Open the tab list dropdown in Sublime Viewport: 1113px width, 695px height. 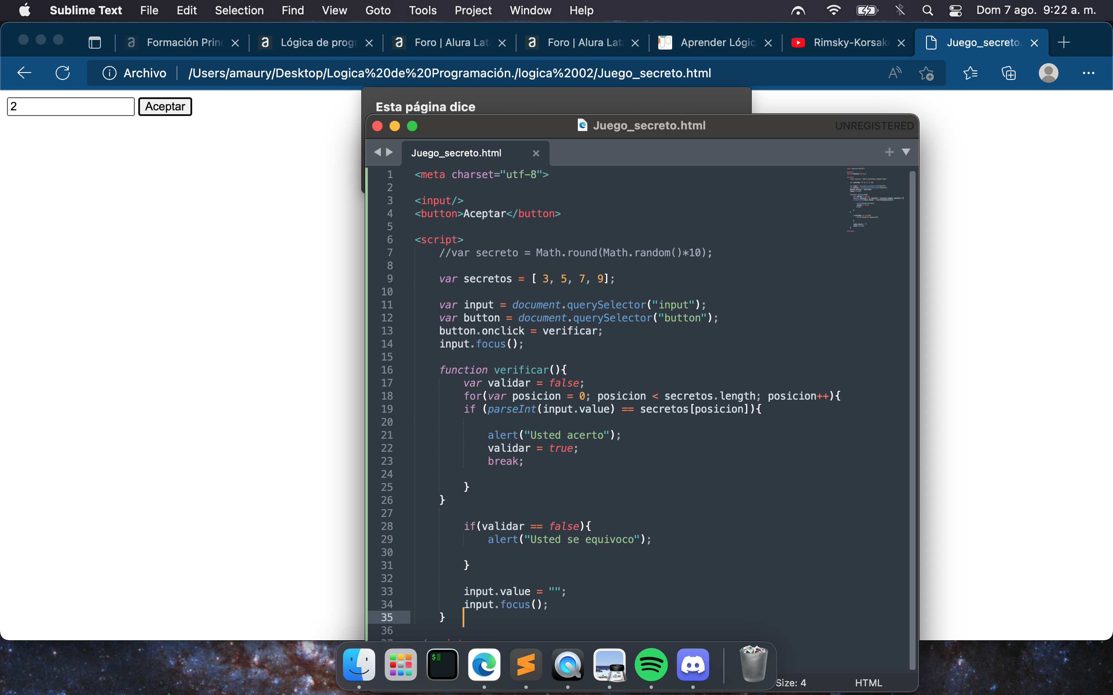906,152
